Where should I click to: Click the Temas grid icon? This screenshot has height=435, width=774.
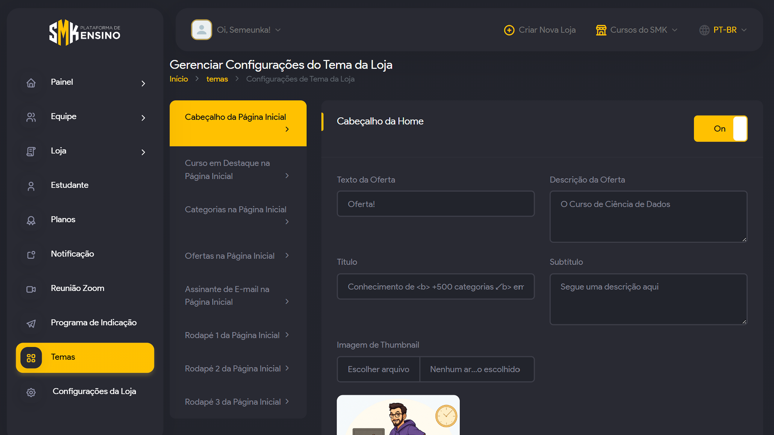click(31, 358)
